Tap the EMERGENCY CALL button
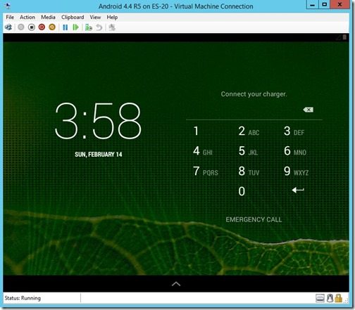 254,219
